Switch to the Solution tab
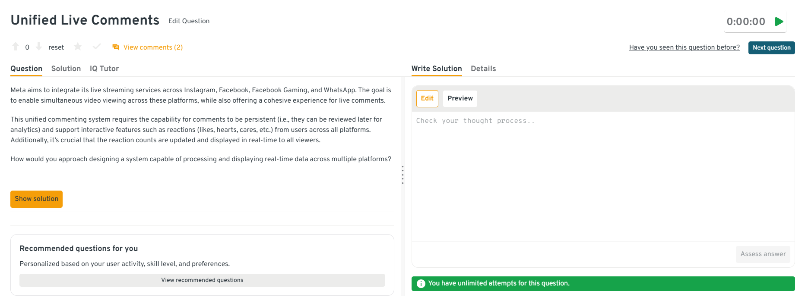This screenshot has height=307, width=805. 66,69
